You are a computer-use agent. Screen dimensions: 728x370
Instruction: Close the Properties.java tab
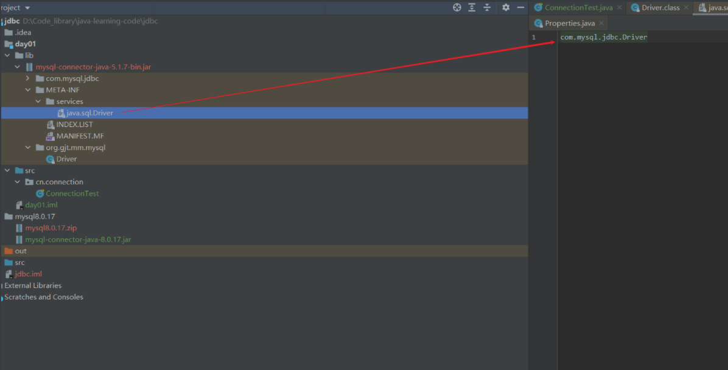601,23
